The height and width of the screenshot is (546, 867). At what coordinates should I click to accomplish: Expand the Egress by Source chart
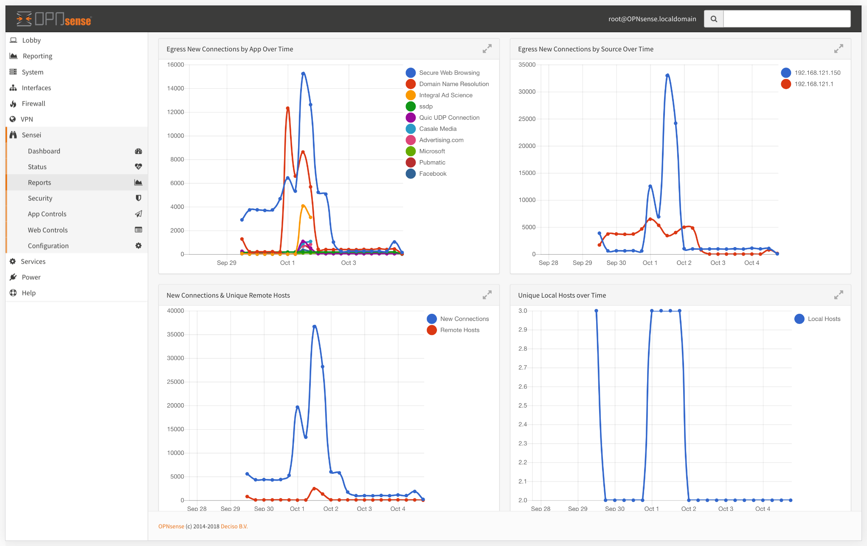tap(838, 49)
